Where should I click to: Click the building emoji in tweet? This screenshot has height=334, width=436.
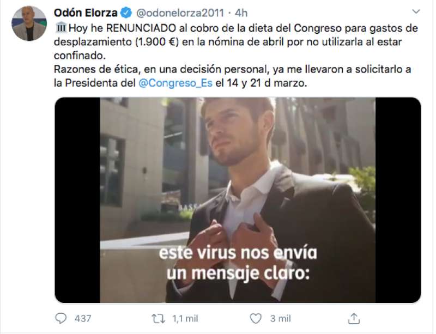(x=60, y=28)
